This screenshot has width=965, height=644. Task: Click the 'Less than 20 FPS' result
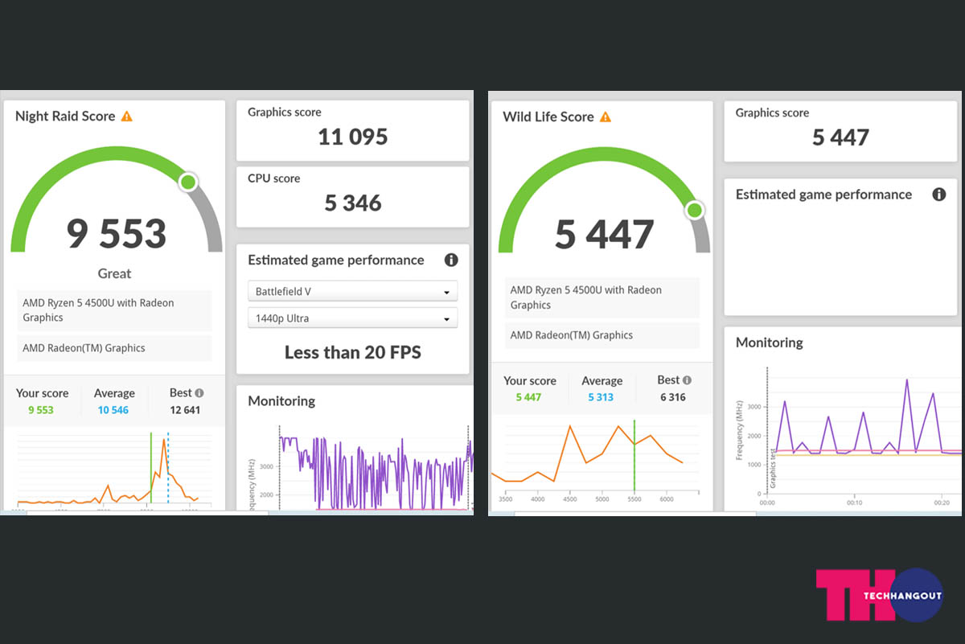(353, 351)
